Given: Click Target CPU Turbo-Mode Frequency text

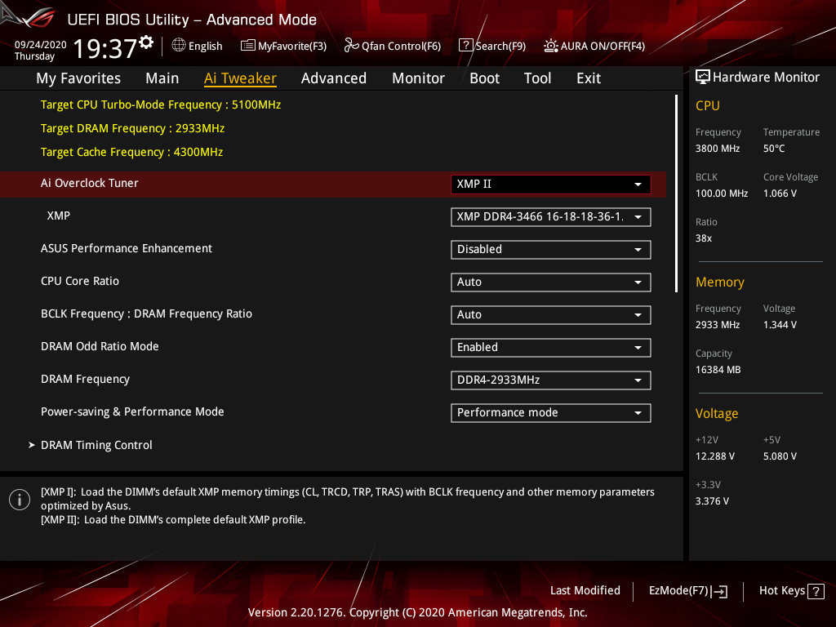Looking at the screenshot, I should pos(161,104).
